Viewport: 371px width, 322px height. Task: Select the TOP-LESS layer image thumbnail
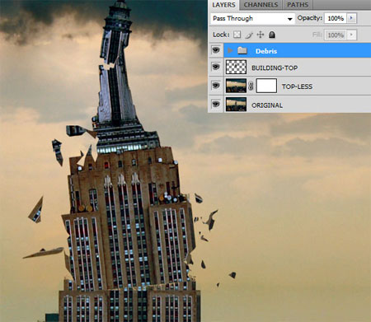tap(236, 86)
